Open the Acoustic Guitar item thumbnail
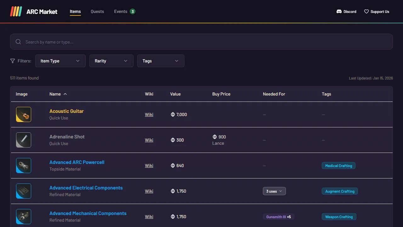Viewport: 403px width, 227px height. point(23,114)
